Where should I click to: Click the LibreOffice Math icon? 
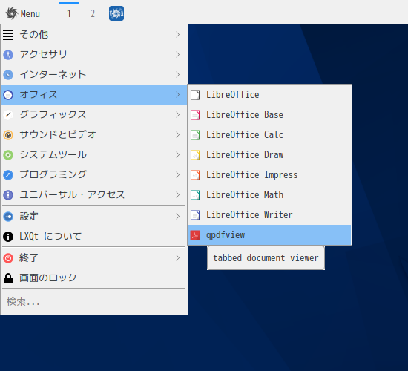click(x=195, y=195)
